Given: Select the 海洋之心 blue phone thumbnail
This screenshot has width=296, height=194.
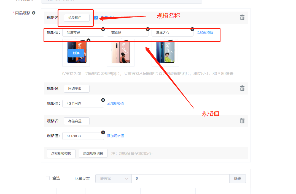Looking at the screenshot, I should pyautogui.click(x=165, y=53).
